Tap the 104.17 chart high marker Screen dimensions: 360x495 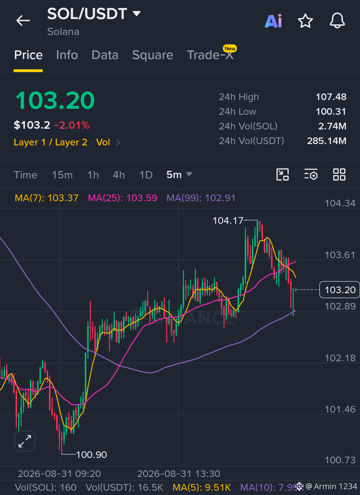click(x=228, y=220)
